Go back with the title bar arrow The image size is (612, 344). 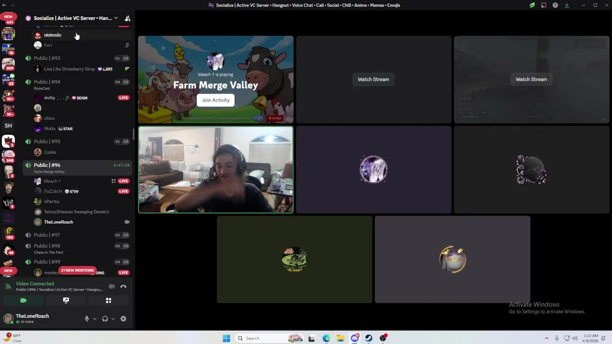[4, 5]
